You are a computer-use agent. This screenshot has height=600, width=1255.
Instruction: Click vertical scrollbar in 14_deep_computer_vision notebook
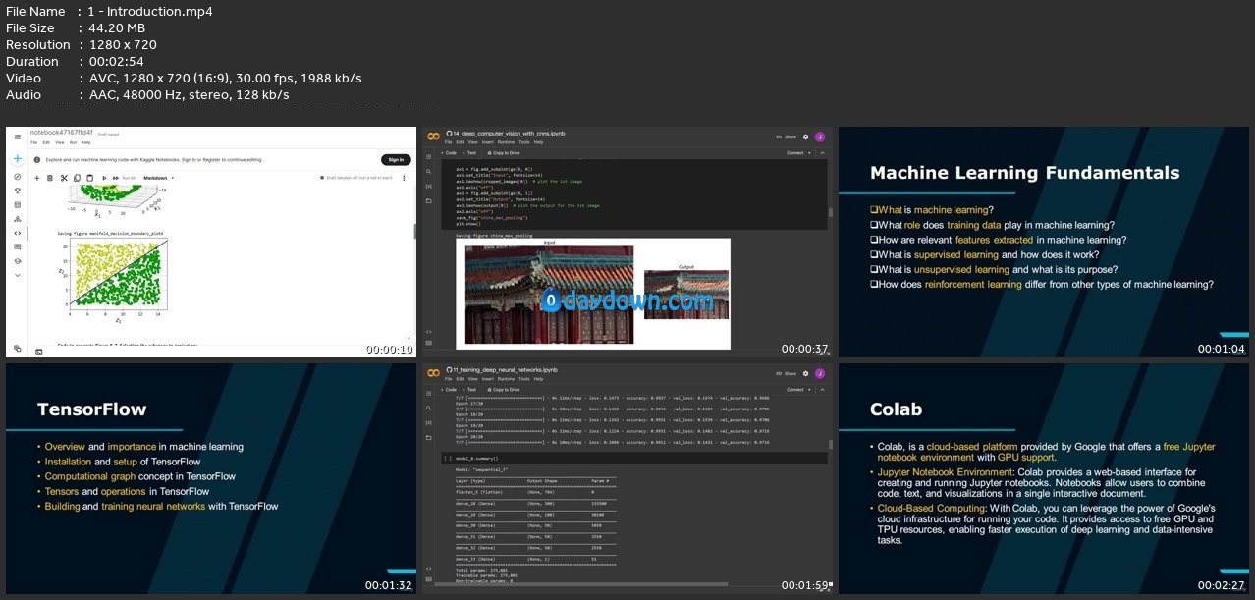pyautogui.click(x=831, y=213)
